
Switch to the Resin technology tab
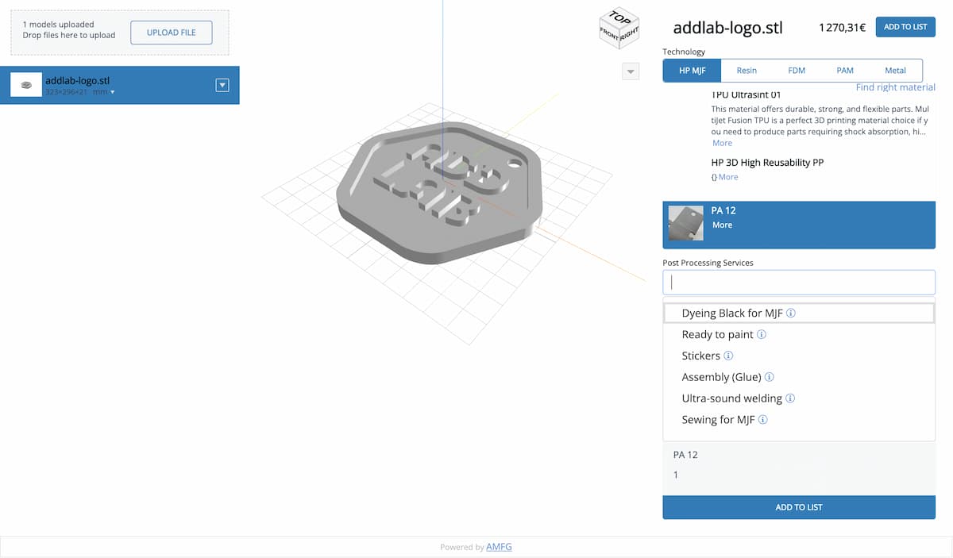pyautogui.click(x=747, y=71)
